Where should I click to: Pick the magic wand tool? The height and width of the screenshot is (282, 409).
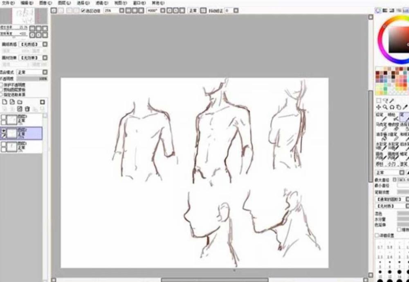(x=391, y=101)
